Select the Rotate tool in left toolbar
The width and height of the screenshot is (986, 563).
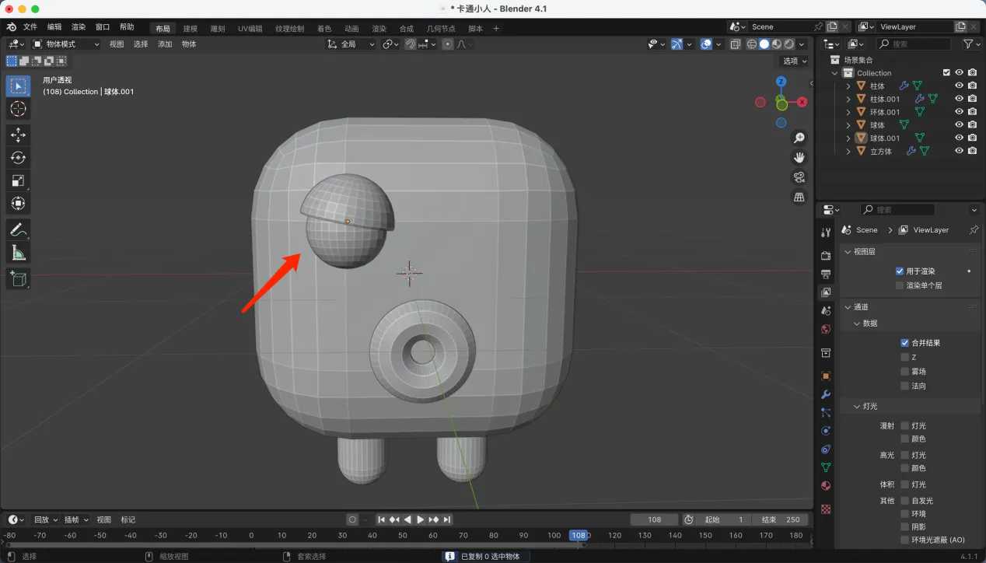coord(18,158)
